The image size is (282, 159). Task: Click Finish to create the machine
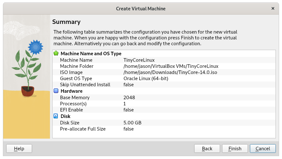coord(235,149)
